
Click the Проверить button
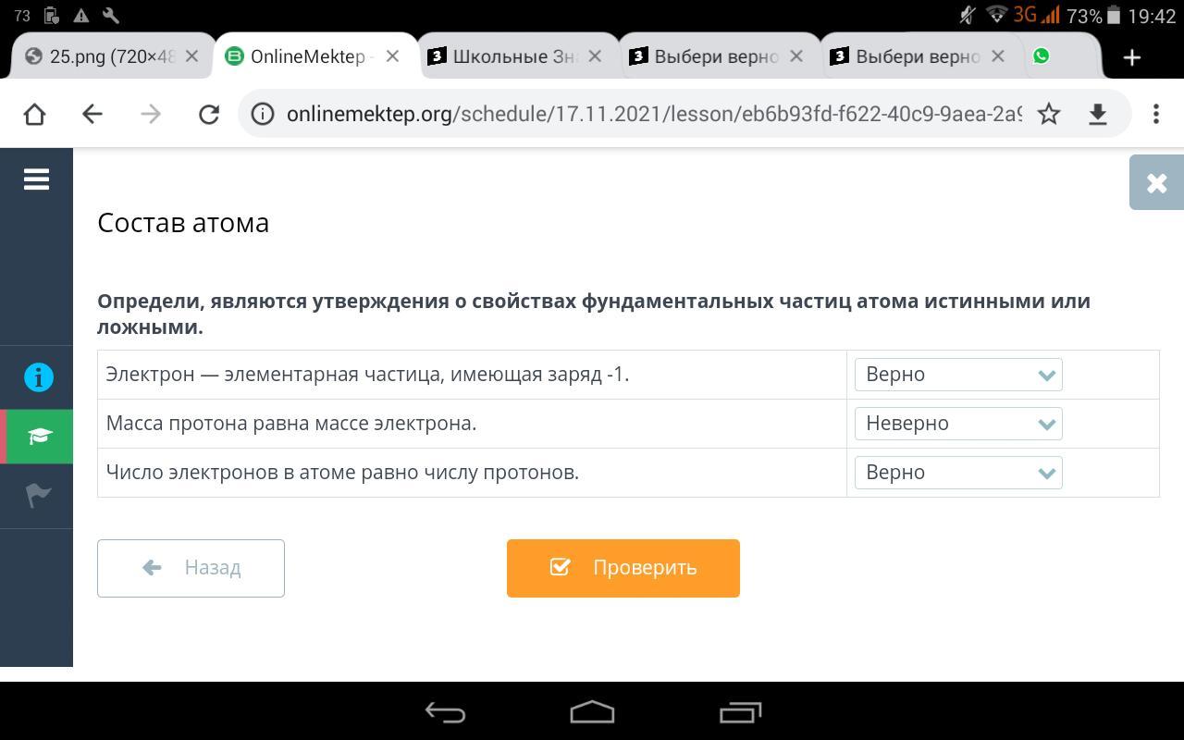[x=623, y=568]
